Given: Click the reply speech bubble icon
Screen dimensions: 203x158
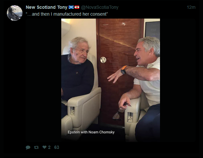Looking at the screenshot, I should [28, 147].
